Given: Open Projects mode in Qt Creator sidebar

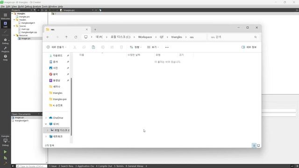Looking at the screenshot, I should (x=5, y=49).
